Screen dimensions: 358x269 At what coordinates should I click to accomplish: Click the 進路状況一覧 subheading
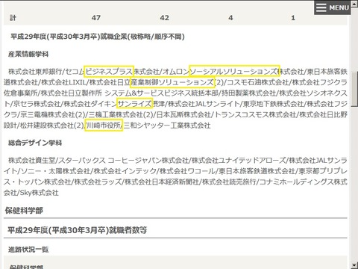click(28, 250)
